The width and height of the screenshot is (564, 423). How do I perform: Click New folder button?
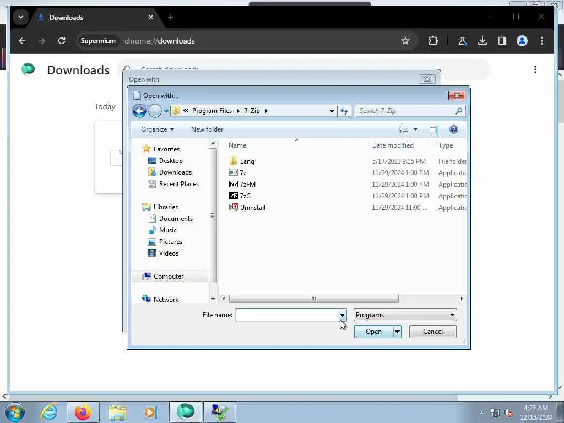(x=207, y=129)
